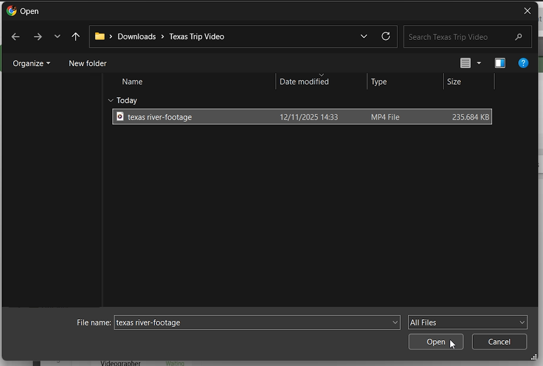Sort files by Date modified column

pos(304,82)
